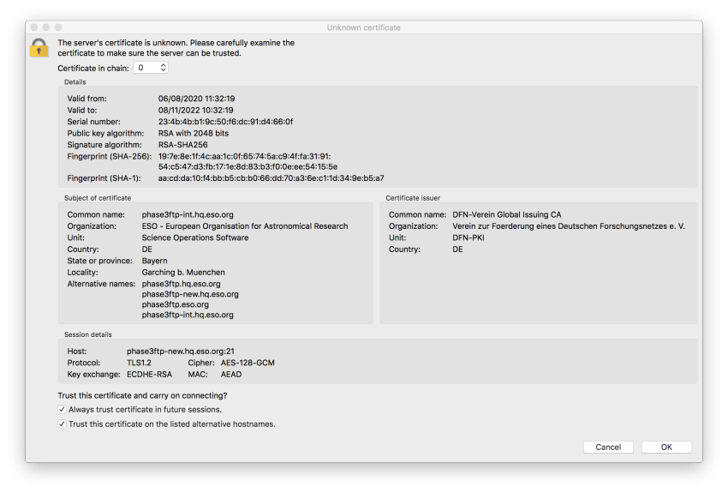Confirm with the OK button
728x493 pixels.
(666, 447)
